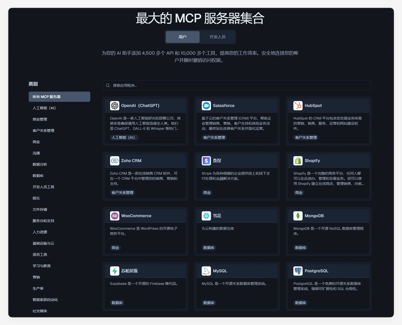Click the MySQL dolphin icon
The width and height of the screenshot is (402, 325).
(x=206, y=270)
